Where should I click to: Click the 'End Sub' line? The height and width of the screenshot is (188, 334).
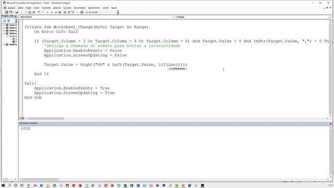[33, 98]
